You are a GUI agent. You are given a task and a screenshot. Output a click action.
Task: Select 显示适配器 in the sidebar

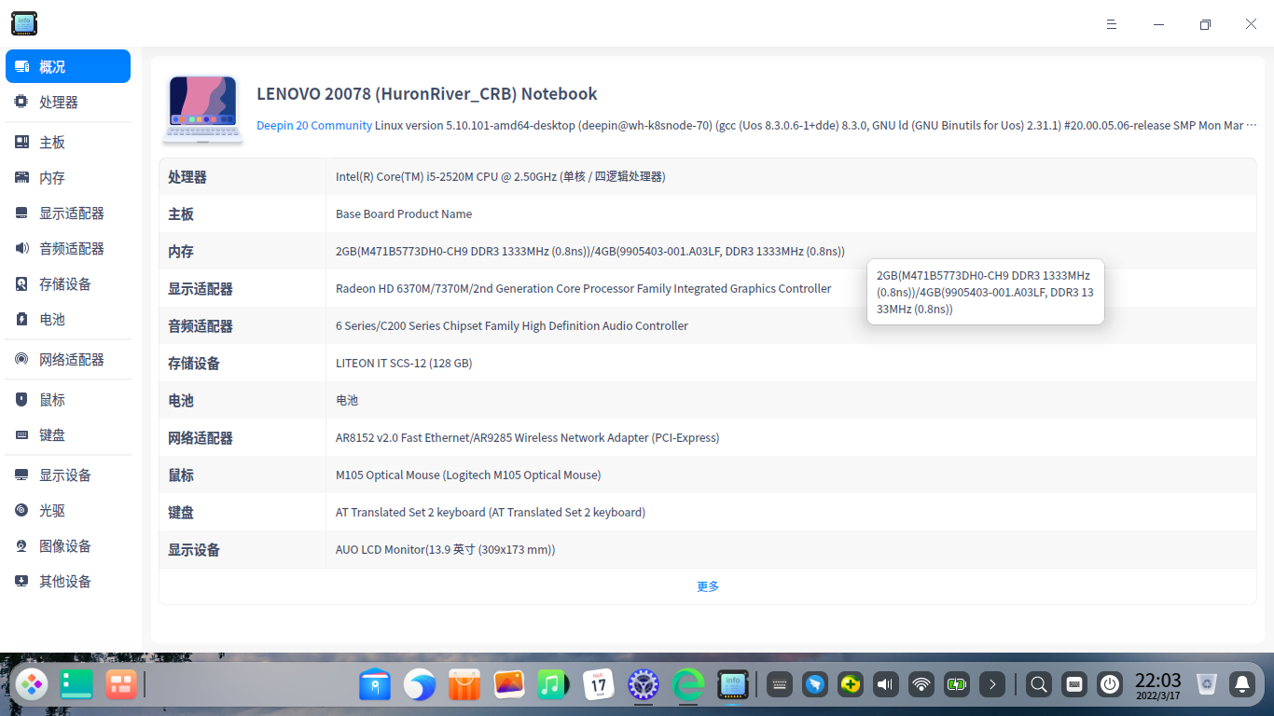pos(68,213)
